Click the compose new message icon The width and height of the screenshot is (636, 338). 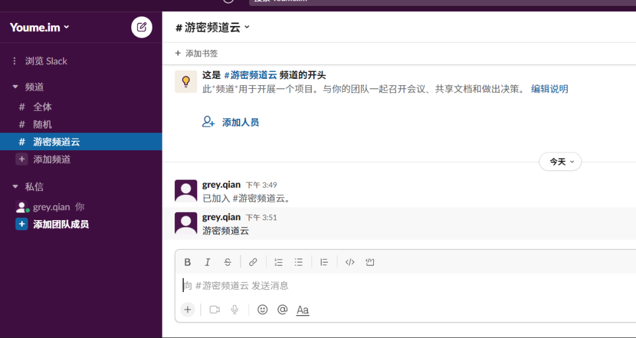141,27
